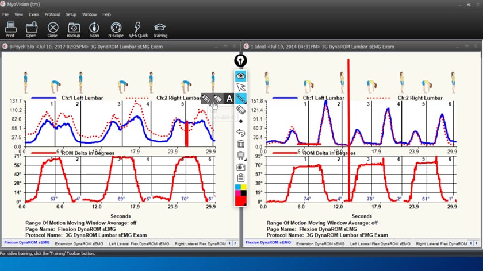Click the pen size dot
The width and height of the screenshot is (483, 271).
[x=240, y=121]
